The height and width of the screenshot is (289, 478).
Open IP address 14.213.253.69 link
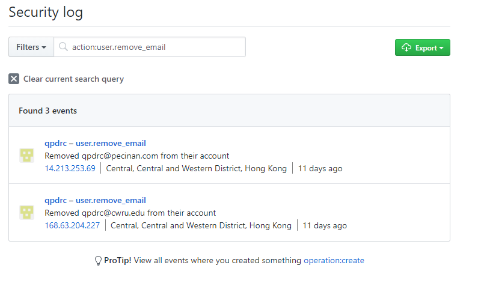[70, 168]
